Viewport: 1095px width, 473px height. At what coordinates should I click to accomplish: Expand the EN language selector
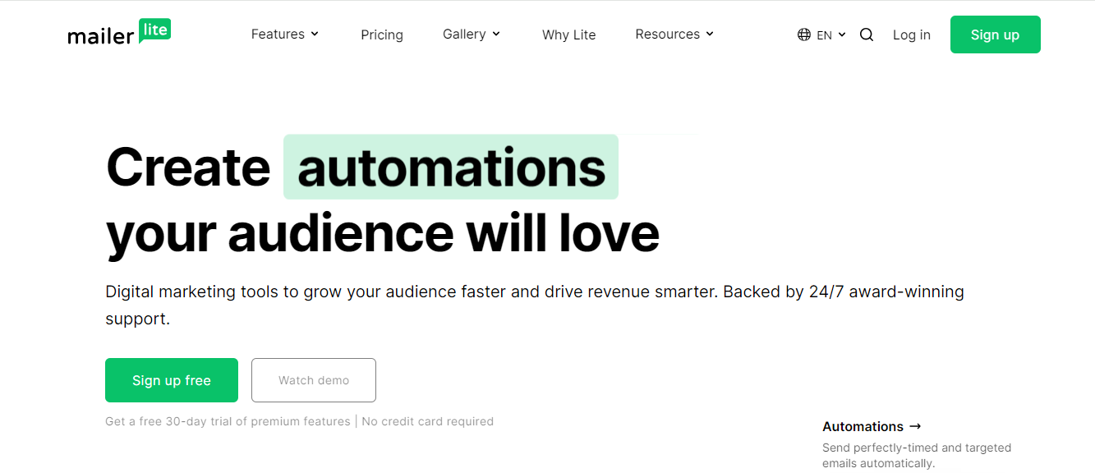coord(824,34)
